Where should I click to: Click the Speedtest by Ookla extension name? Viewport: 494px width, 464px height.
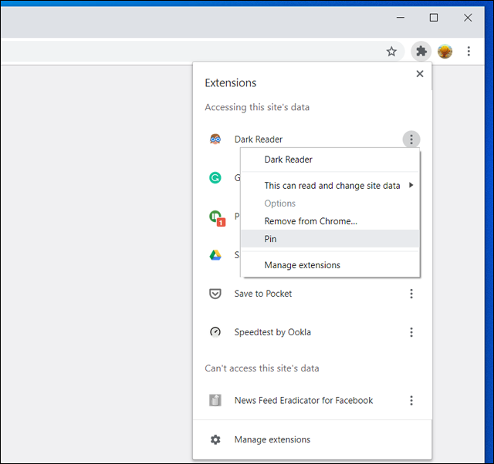272,332
